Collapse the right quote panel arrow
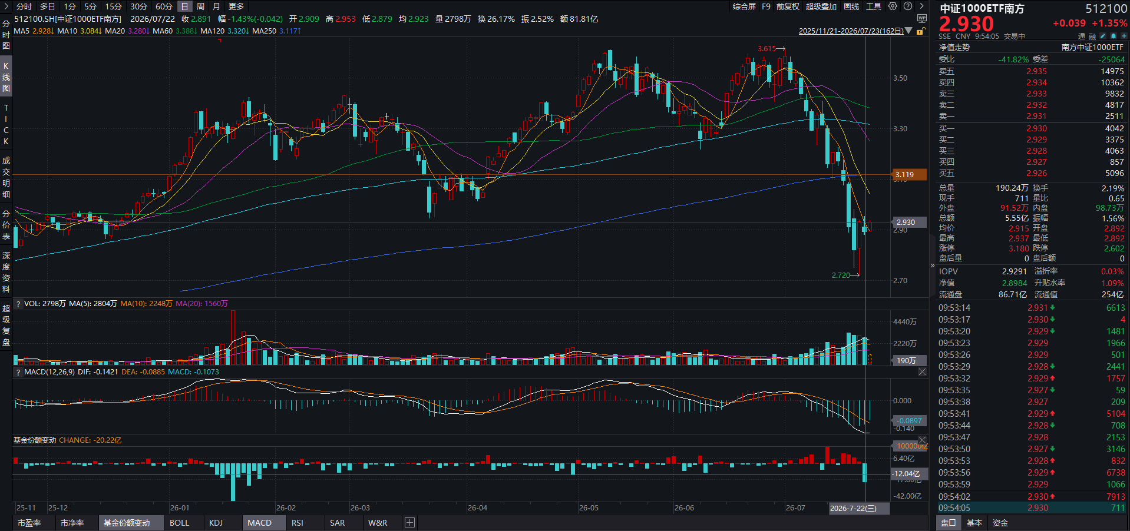 (x=932, y=265)
